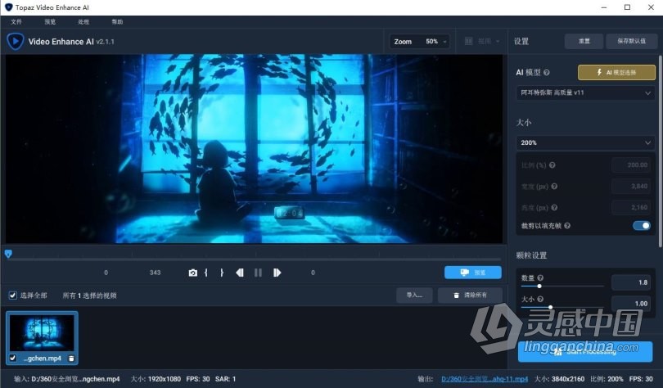Step back one frame

[240, 273]
